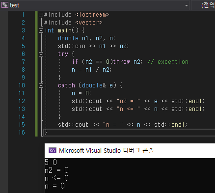
Task: Click line number 16 in the gutter
Action: [22, 133]
